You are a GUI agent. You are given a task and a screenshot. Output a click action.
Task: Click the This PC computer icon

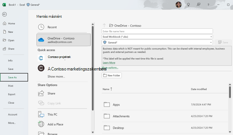(x=41, y=114)
